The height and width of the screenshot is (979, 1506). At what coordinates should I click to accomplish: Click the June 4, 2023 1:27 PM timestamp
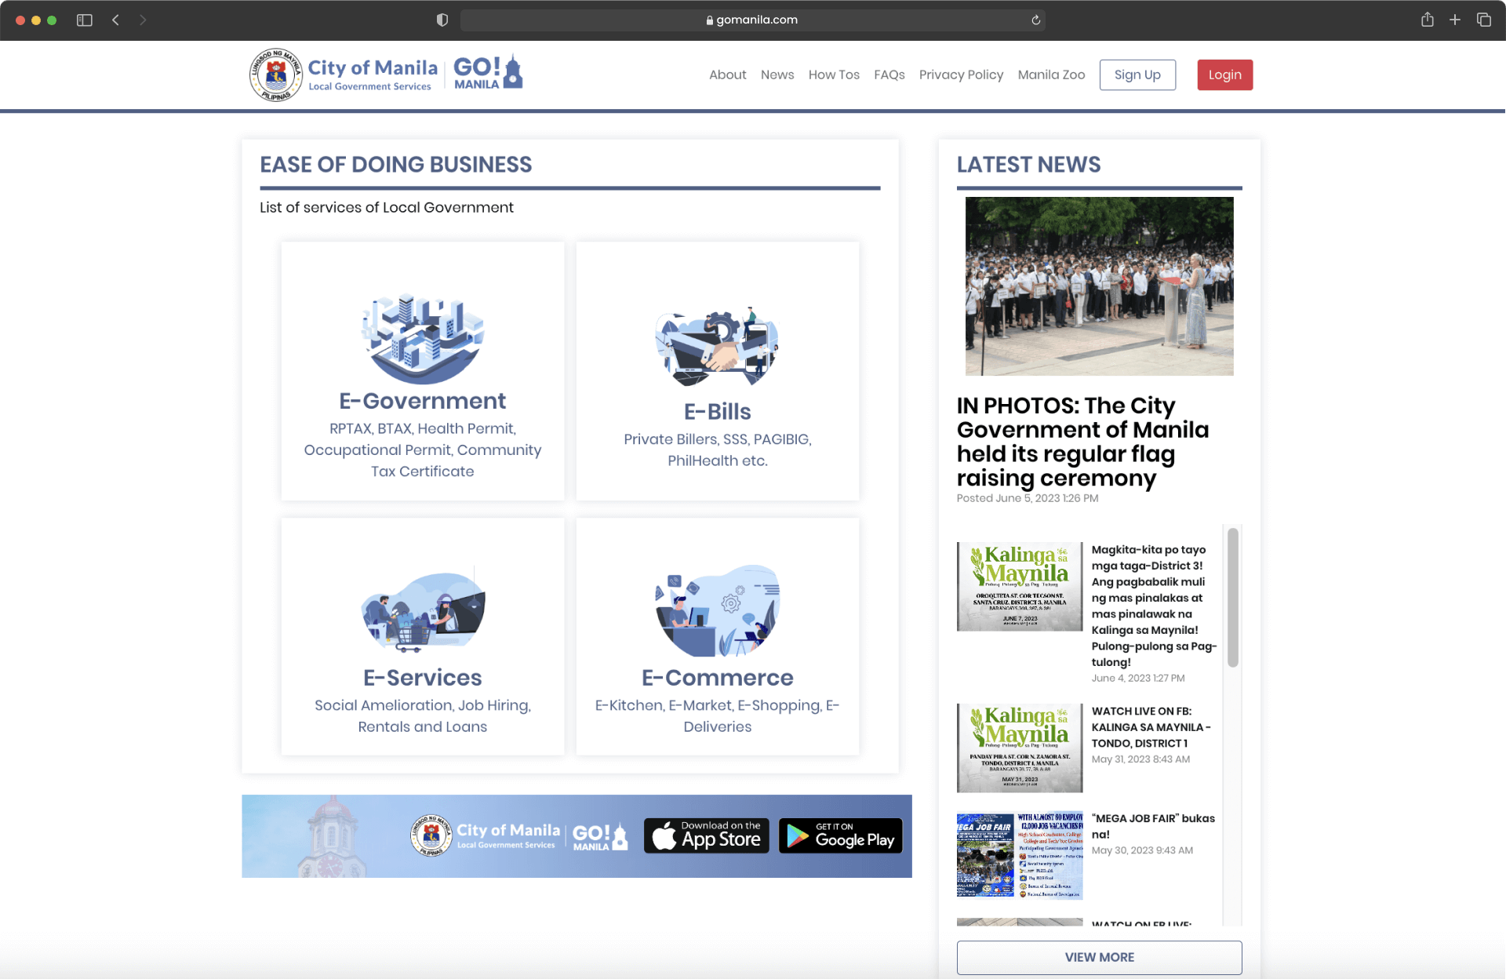coord(1138,679)
